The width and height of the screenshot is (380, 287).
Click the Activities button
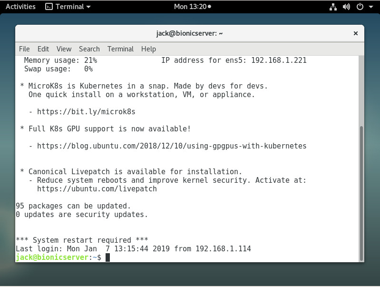(20, 7)
